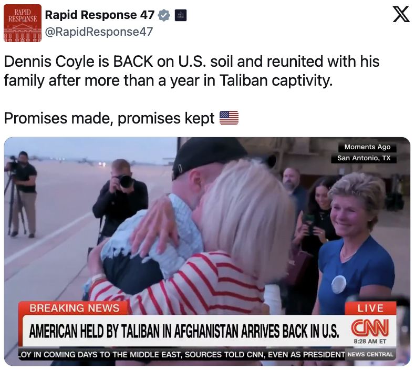415x370 pixels.
Task: Click the LIVE indicator in the video
Action: click(370, 309)
